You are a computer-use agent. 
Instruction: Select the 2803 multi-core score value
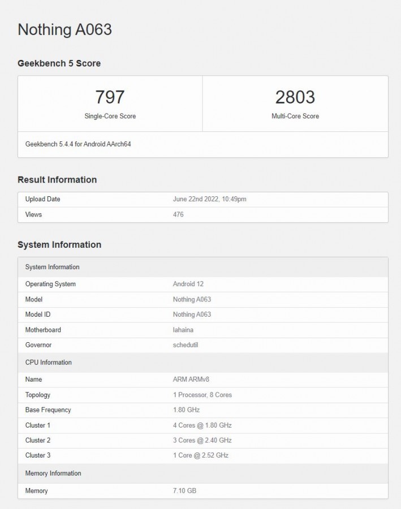coord(295,97)
